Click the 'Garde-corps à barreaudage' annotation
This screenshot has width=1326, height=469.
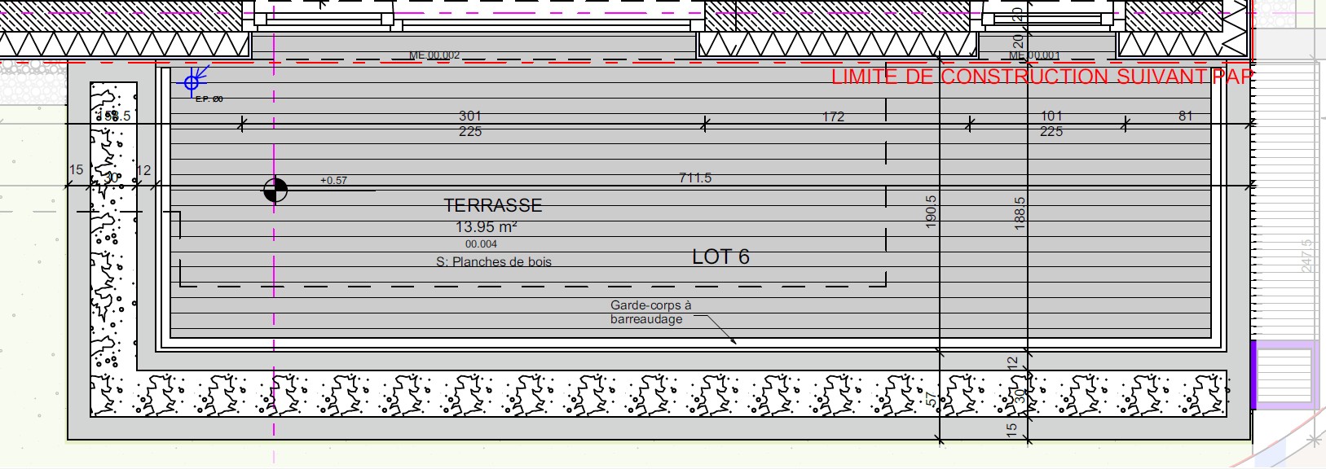(650, 312)
